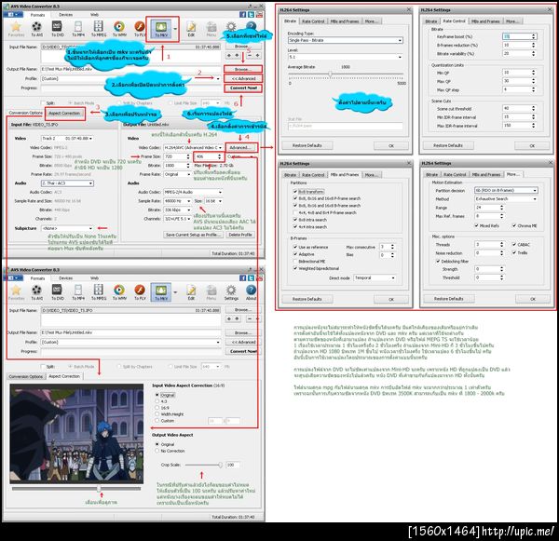The height and width of the screenshot is (541, 559).
Task: Click Average Bitrate slider handle
Action: pyautogui.click(x=330, y=74)
